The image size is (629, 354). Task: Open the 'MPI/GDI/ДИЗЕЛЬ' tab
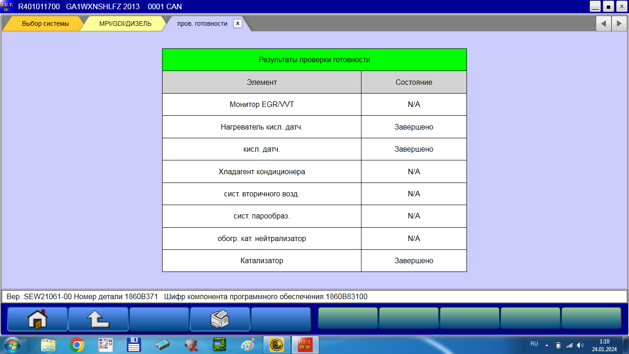(125, 24)
